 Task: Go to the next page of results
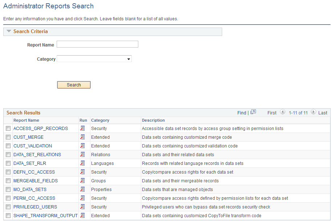click(x=313, y=113)
